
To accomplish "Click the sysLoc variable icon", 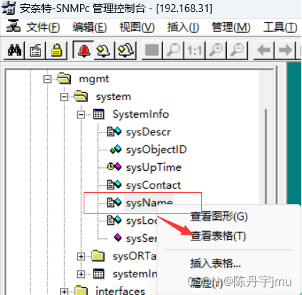I will 114,221.
